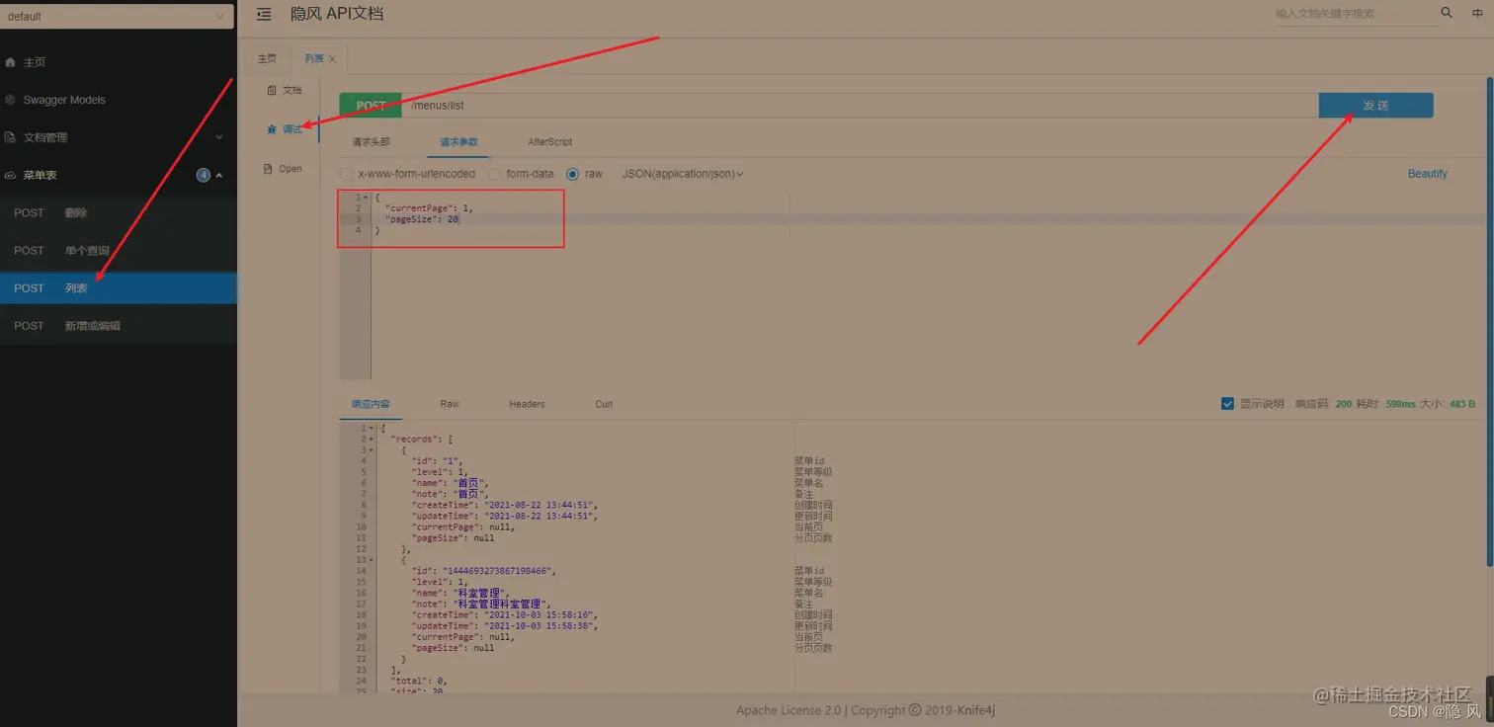Click the 中 language switch icon
This screenshot has height=727, width=1494.
pyautogui.click(x=1477, y=14)
